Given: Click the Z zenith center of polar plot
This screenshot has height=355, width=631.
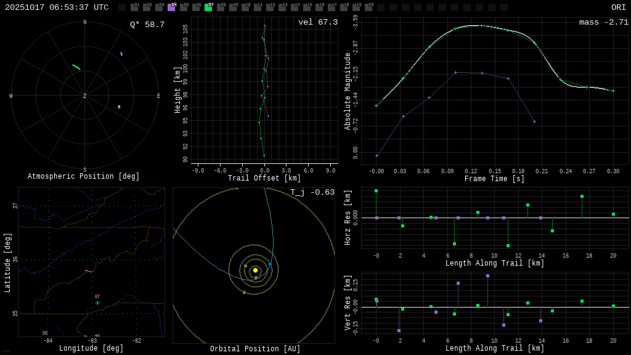Looking at the screenshot, I should 85,96.
